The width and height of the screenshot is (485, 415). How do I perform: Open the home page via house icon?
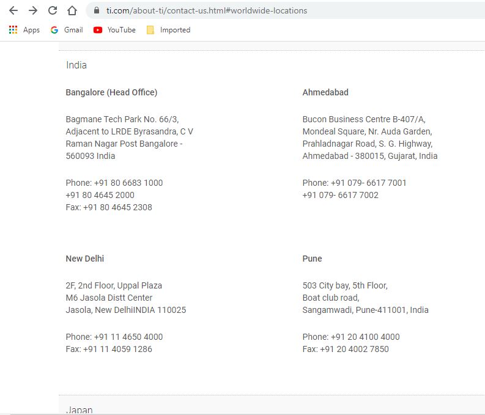tap(72, 10)
